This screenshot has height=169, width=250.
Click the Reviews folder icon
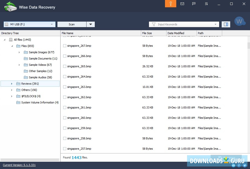[18, 84]
